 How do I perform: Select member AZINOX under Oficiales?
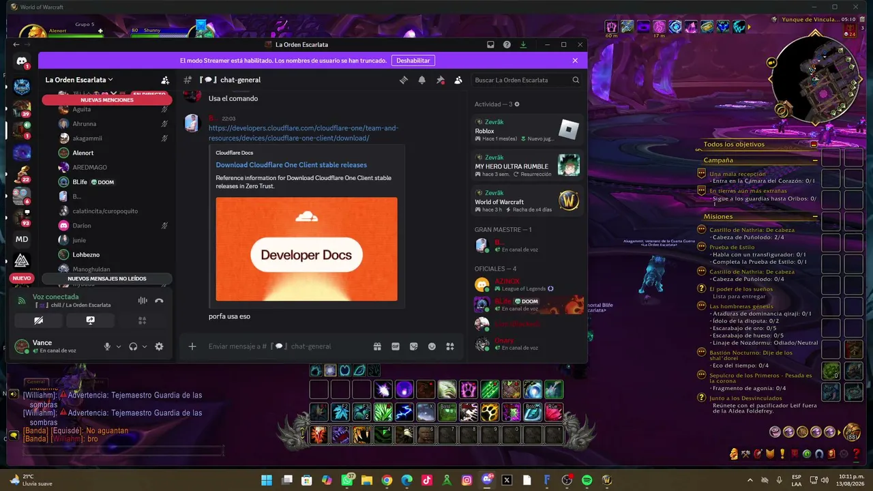click(529, 285)
